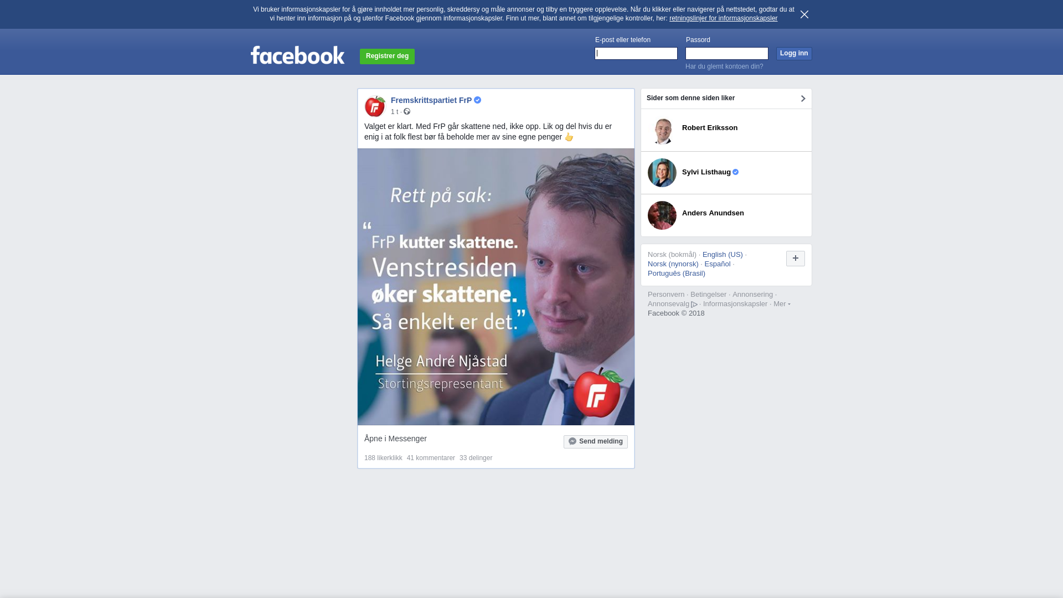Open Fremskrittspartiet FrP apple profile picture
This screenshot has width=1063, height=598.
(375, 106)
